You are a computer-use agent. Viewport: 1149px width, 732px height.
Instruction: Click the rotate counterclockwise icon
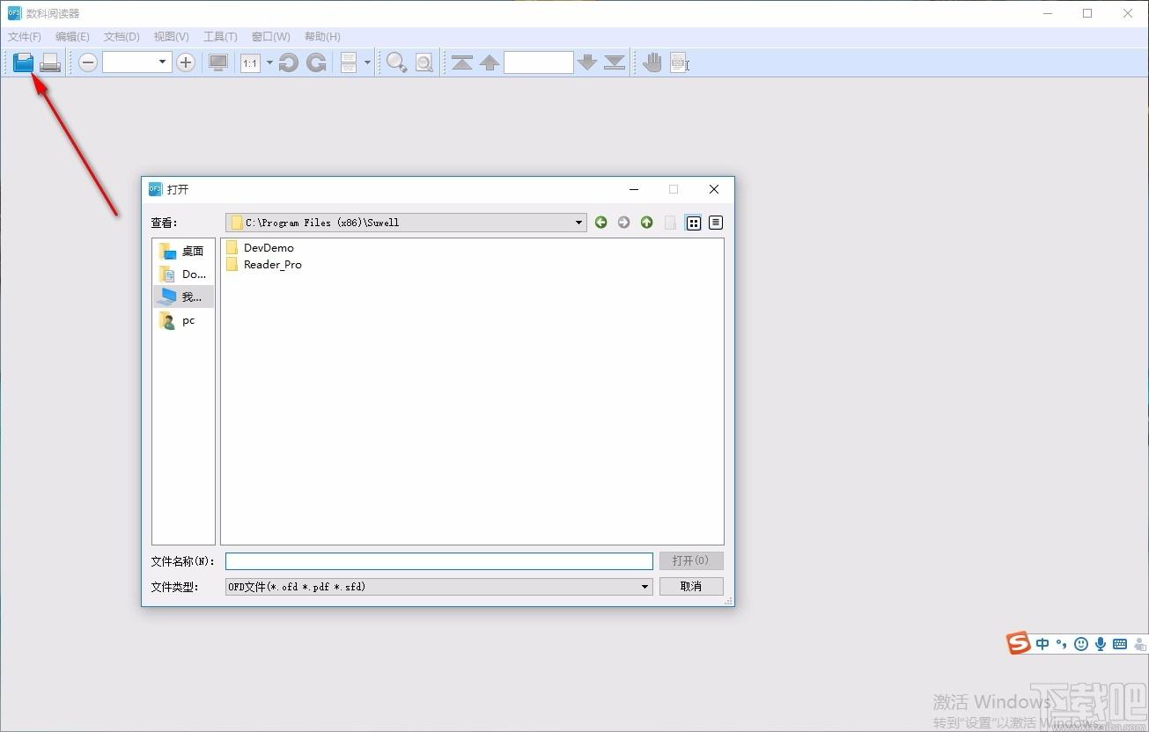click(x=288, y=62)
